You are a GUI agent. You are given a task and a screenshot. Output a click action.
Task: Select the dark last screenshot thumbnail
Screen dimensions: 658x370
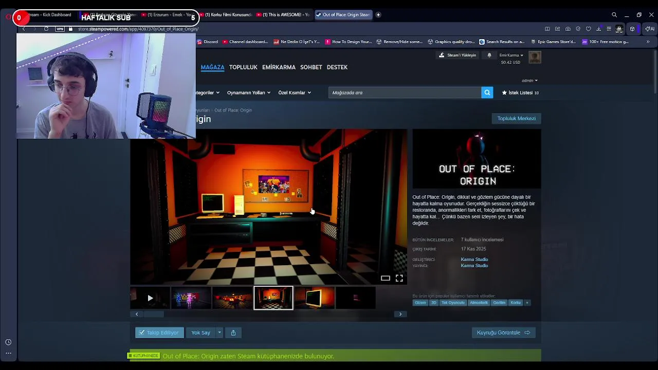pos(355,298)
